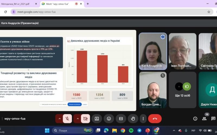Bookmark this page with star icon
The image size is (217, 135).
pyautogui.click(x=209, y=12)
